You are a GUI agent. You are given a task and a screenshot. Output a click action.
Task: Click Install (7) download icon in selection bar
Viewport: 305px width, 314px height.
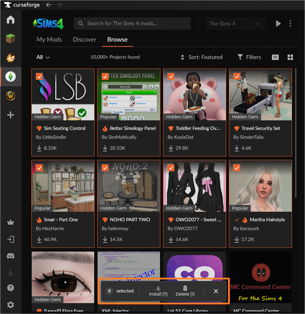point(158,288)
